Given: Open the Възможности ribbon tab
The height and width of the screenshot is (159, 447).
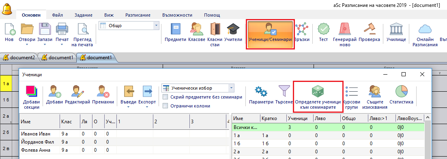Looking at the screenshot, I should pyautogui.click(x=177, y=15).
